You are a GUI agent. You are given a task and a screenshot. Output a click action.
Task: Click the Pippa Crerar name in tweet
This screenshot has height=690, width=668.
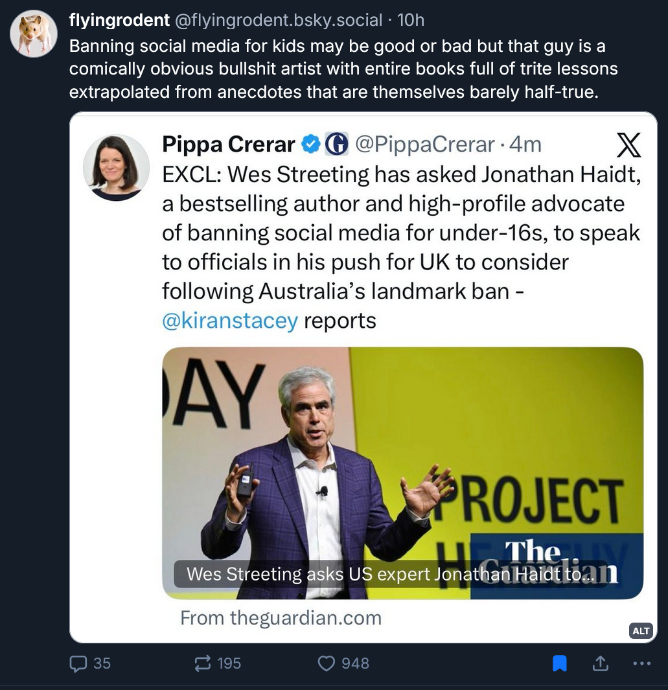[228, 144]
